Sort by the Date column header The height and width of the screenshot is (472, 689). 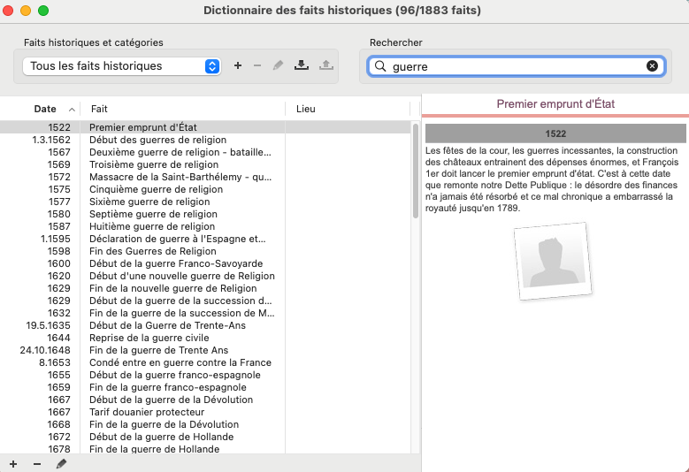tap(45, 109)
